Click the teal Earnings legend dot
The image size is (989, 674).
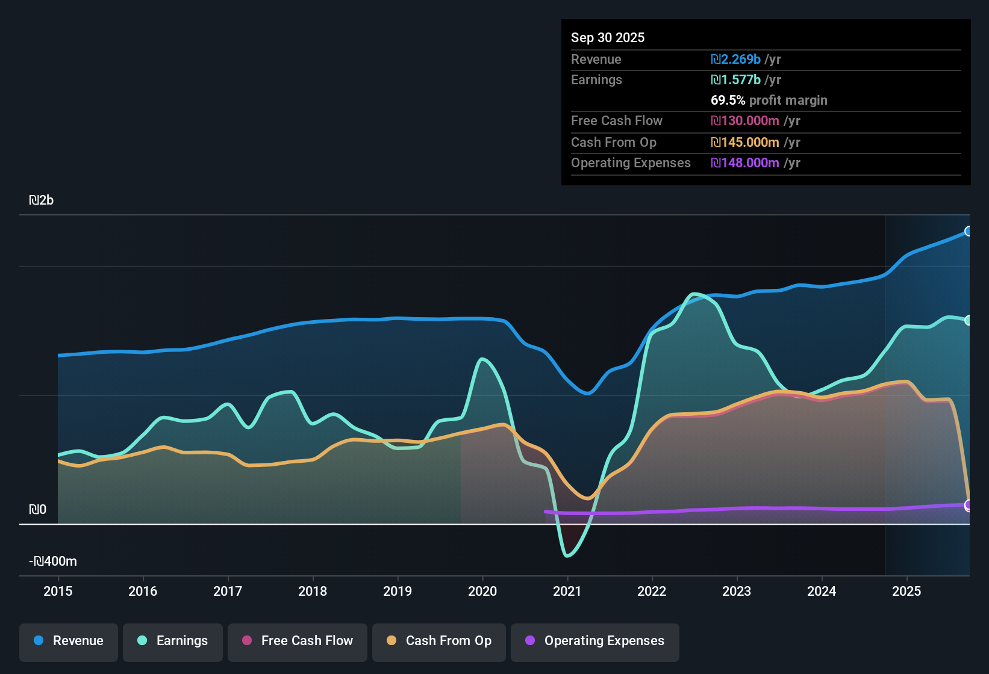point(142,641)
